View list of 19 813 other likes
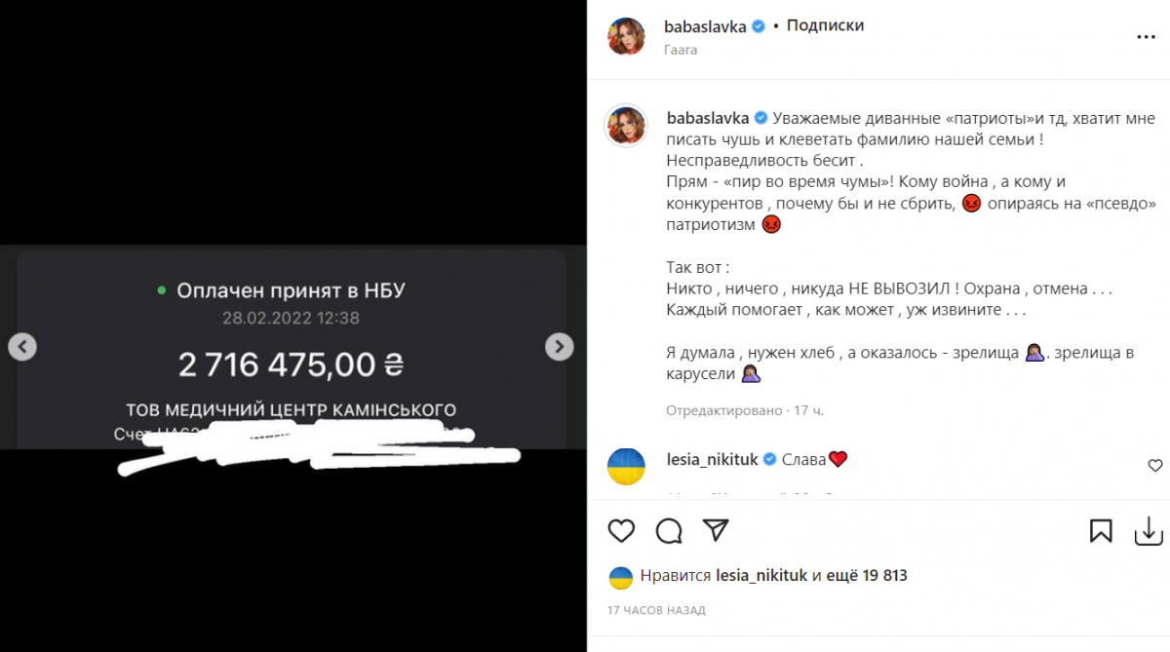1170x652 pixels. pos(868,576)
